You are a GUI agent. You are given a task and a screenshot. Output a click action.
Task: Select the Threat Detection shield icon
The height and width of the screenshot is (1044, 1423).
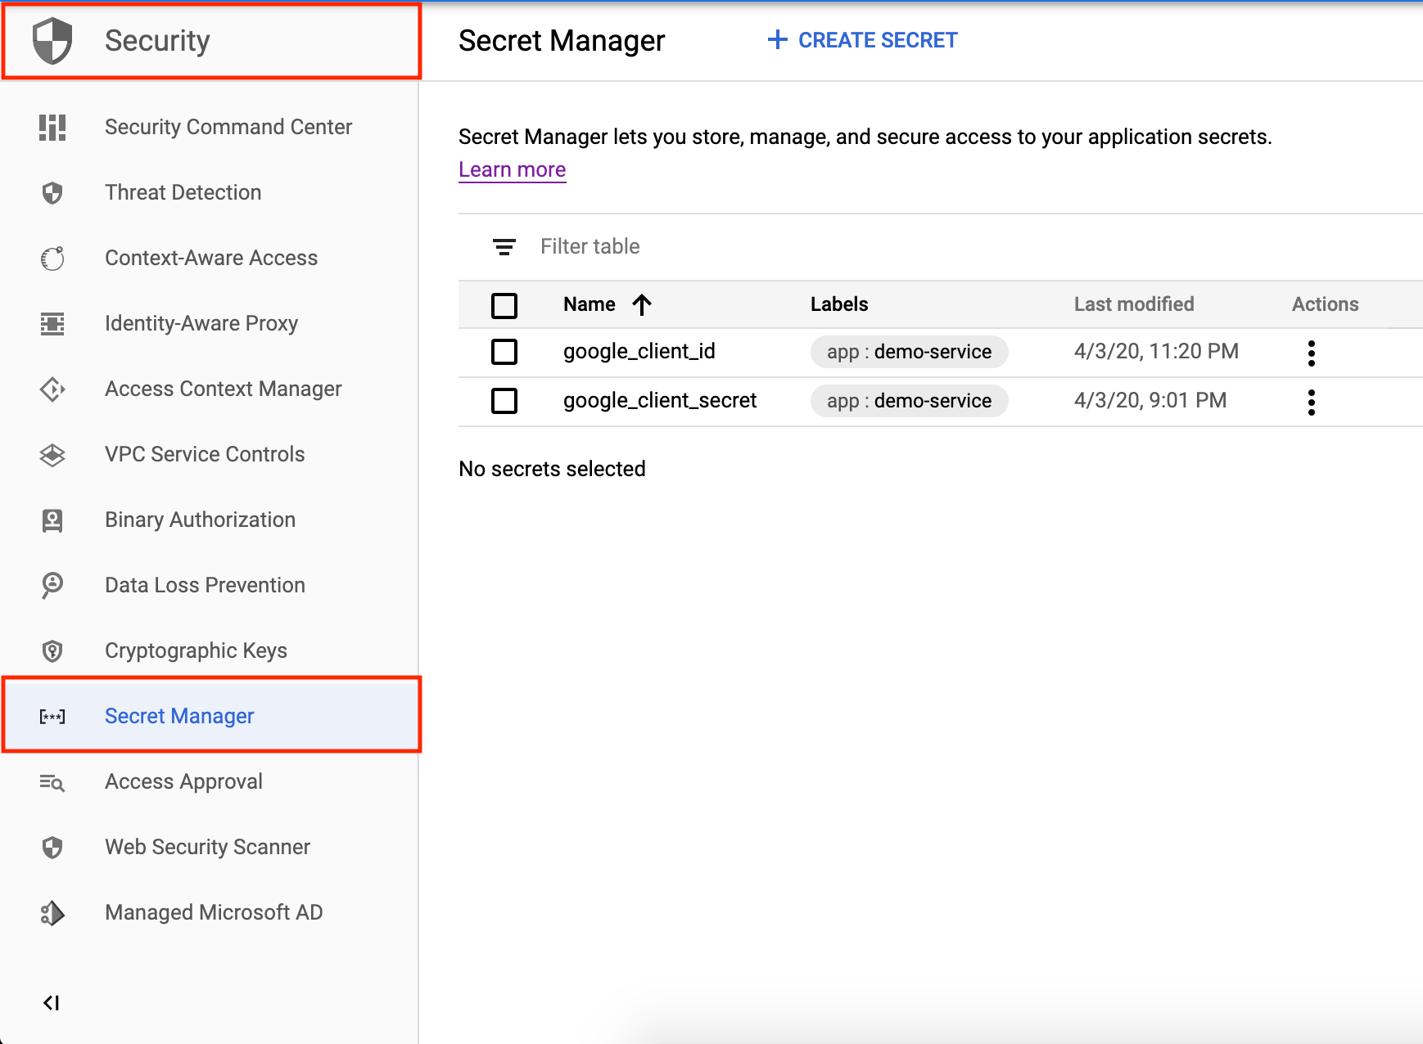[52, 192]
